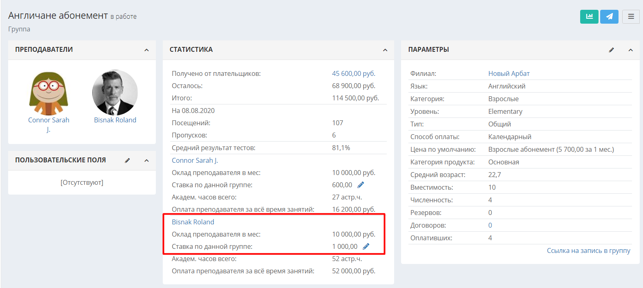Open the Новый Арбат branch link
643x288 pixels.
[509, 73]
